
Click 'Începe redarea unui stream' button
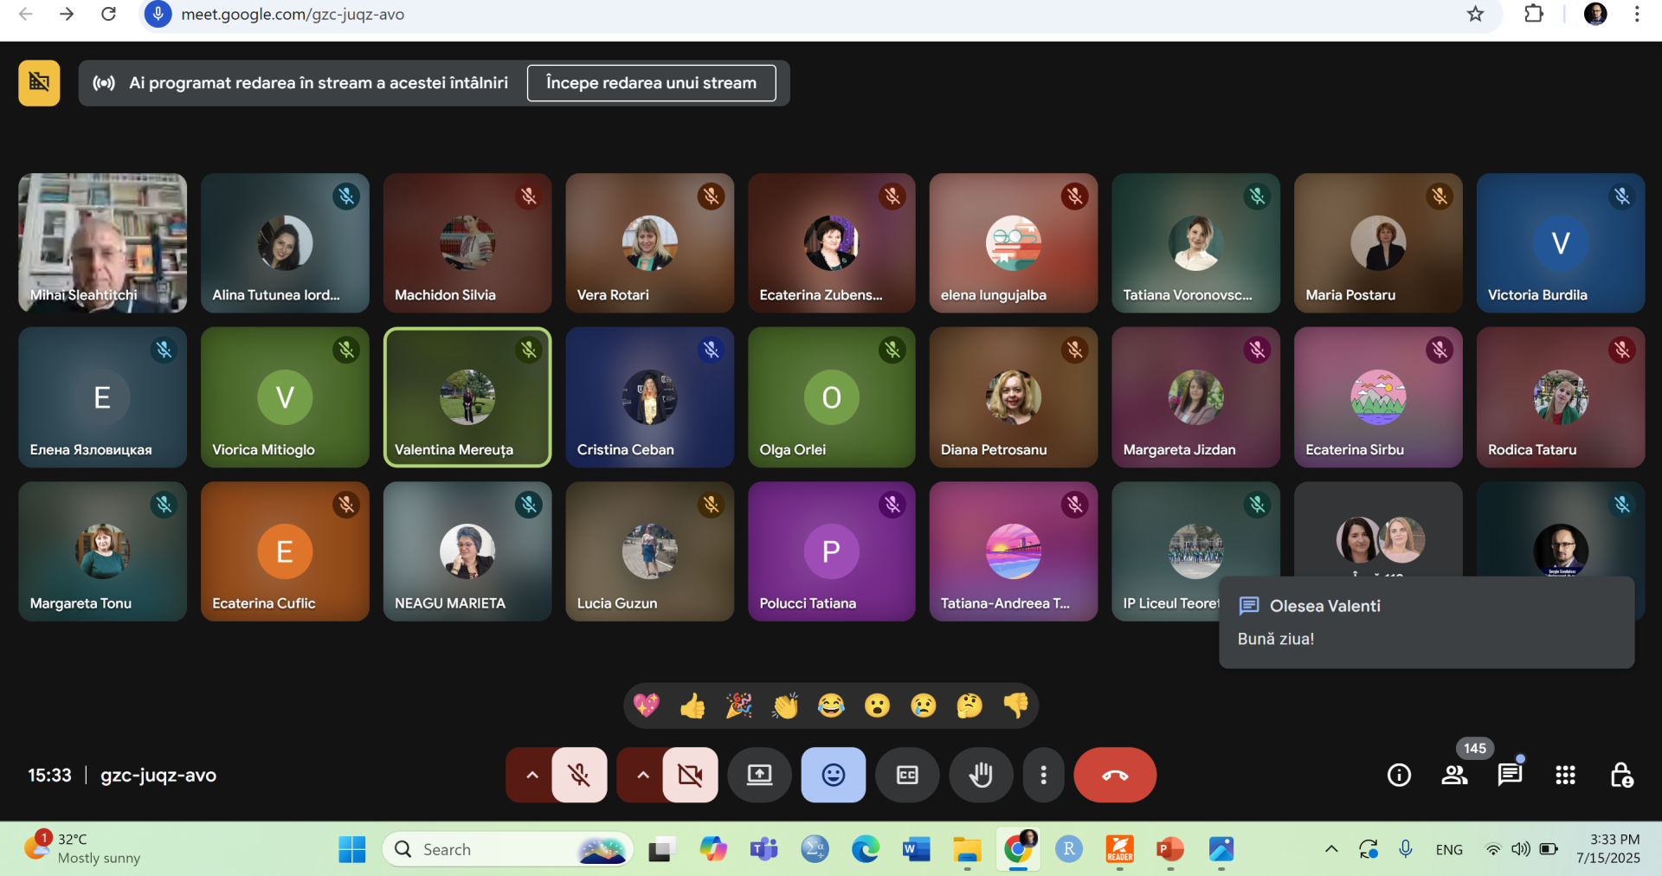[x=651, y=83]
